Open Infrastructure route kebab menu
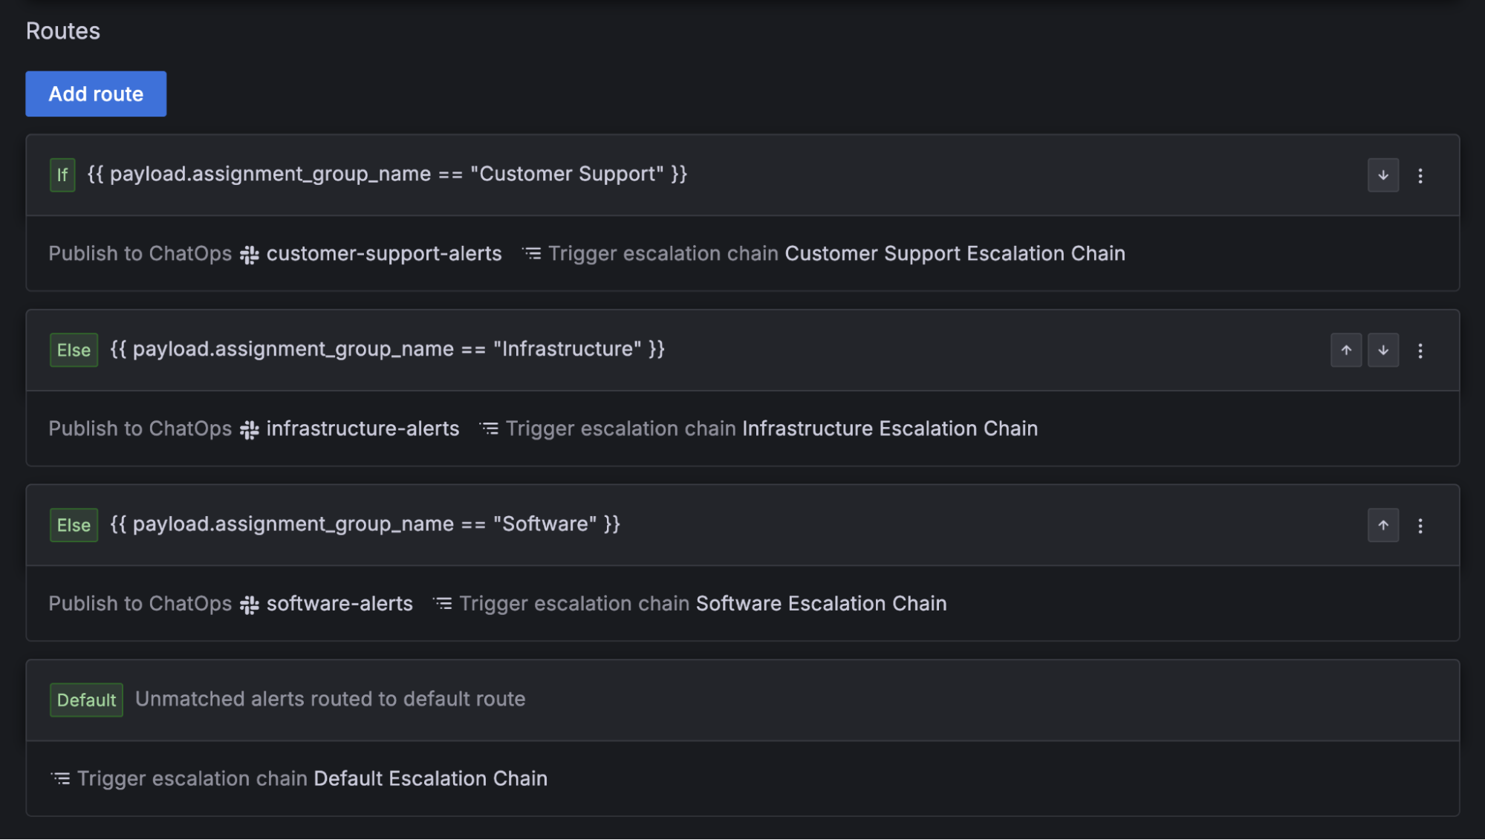The width and height of the screenshot is (1485, 840). (x=1420, y=351)
